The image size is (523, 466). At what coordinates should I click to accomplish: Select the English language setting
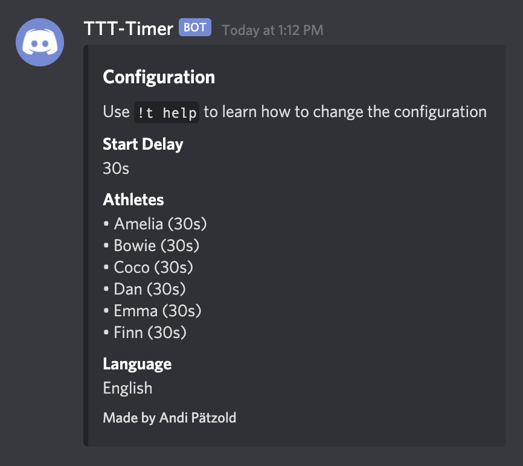(127, 388)
